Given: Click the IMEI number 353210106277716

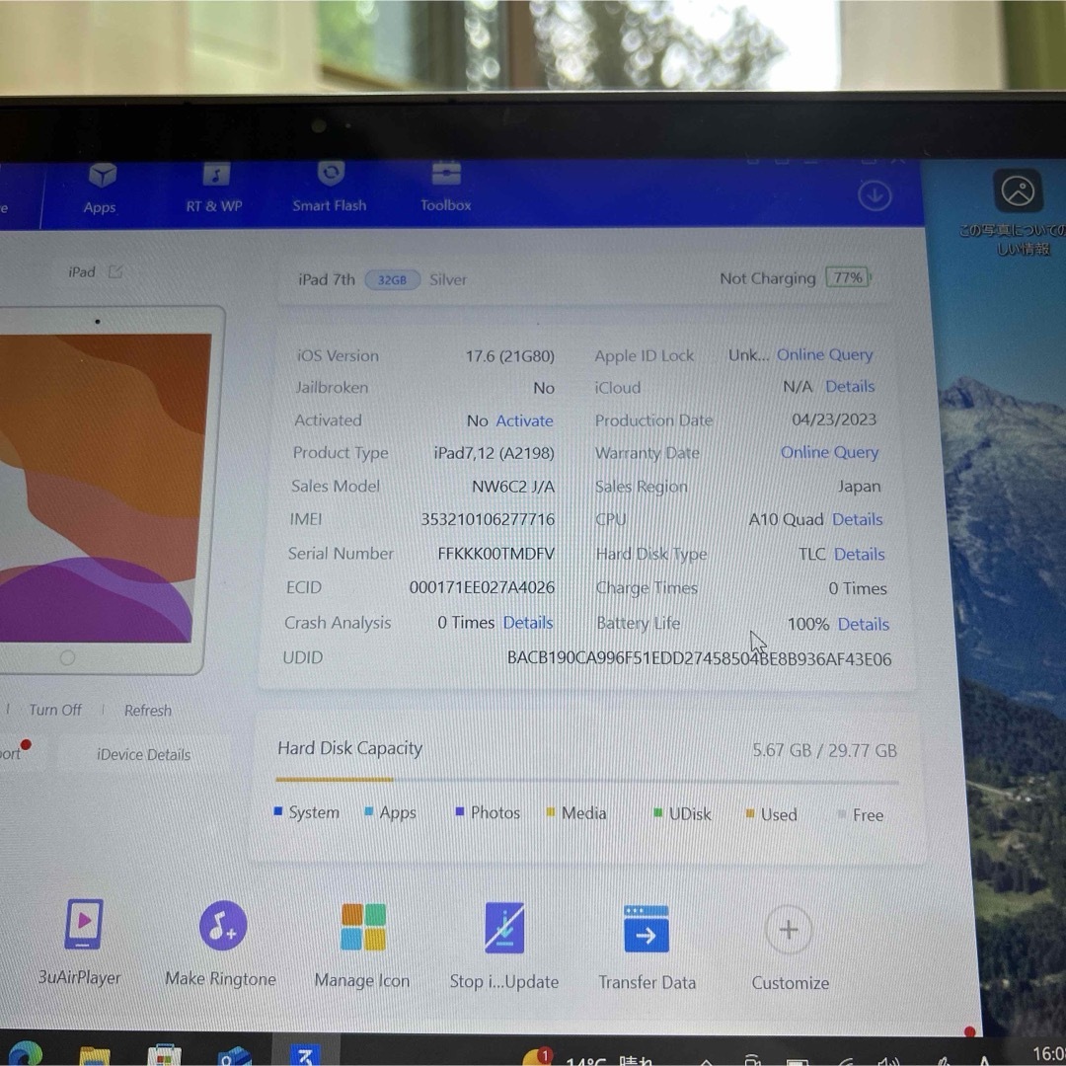Looking at the screenshot, I should (x=489, y=519).
